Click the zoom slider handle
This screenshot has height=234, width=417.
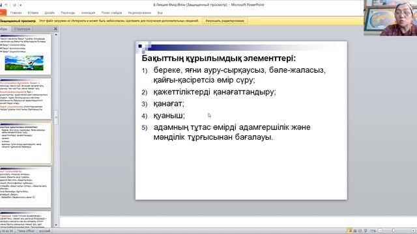click(x=394, y=231)
